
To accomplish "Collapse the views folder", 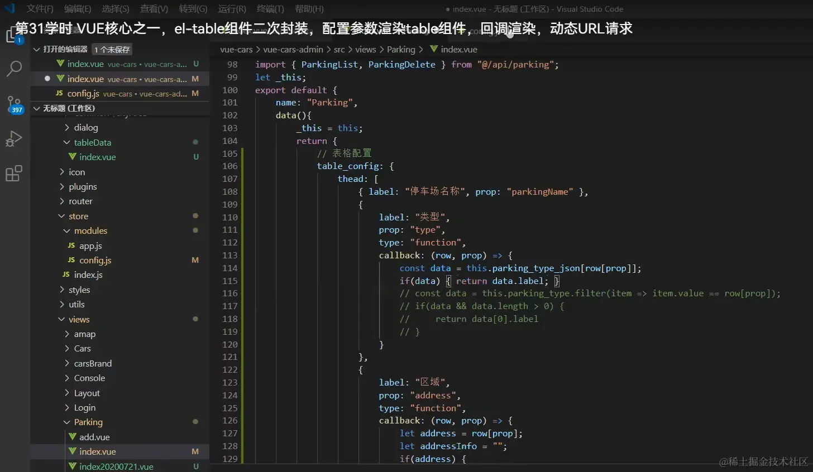I will (62, 319).
